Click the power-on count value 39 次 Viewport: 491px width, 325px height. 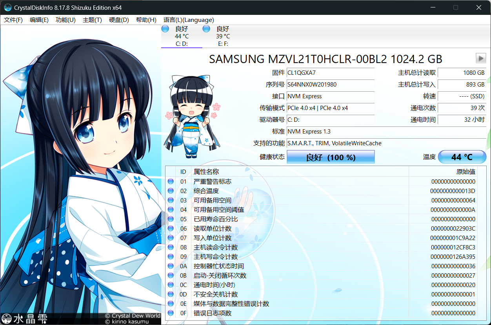click(x=462, y=108)
